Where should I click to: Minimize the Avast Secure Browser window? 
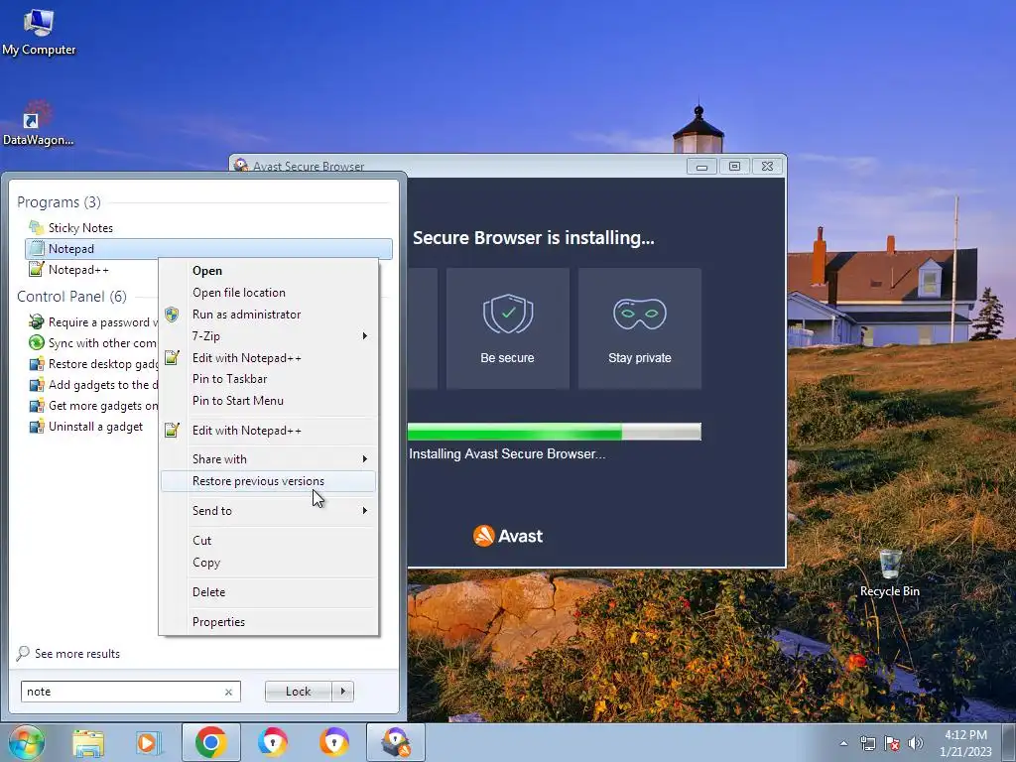701,167
